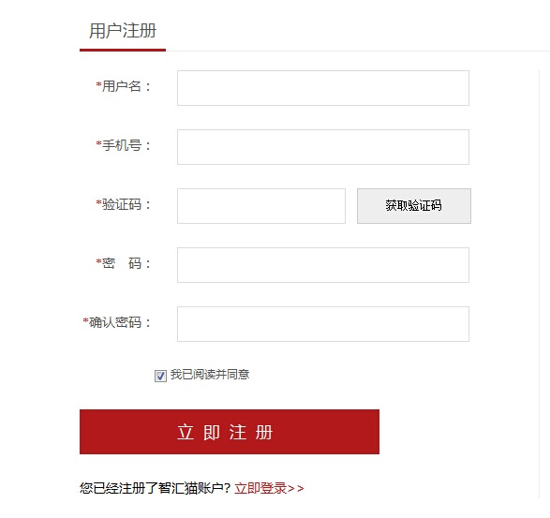Click the *用户名 field label
Viewport: 550px width, 518px height.
pyautogui.click(x=123, y=86)
